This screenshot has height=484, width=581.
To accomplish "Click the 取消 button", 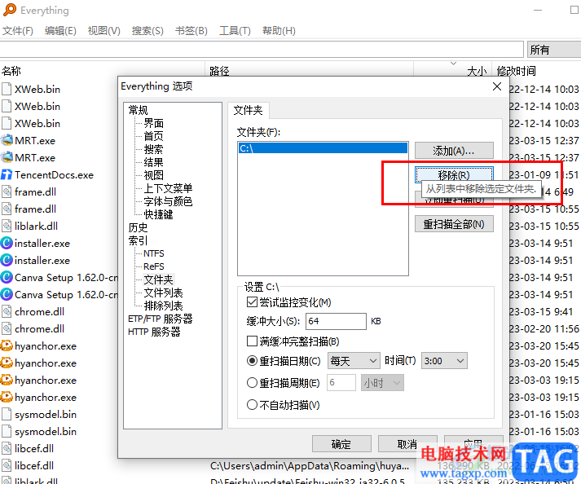I will click(x=407, y=443).
